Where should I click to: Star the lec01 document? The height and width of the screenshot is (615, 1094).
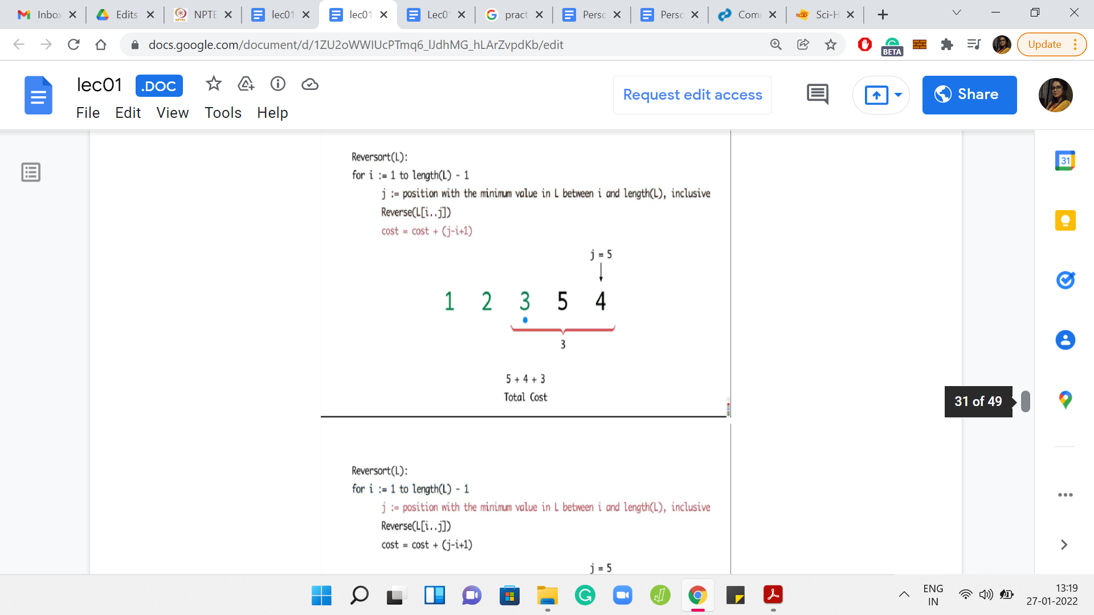coord(214,84)
